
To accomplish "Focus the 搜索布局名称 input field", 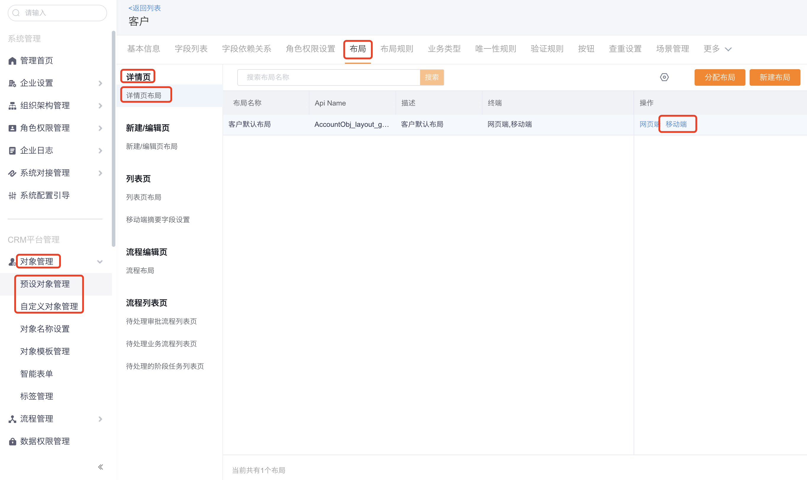I will 329,77.
